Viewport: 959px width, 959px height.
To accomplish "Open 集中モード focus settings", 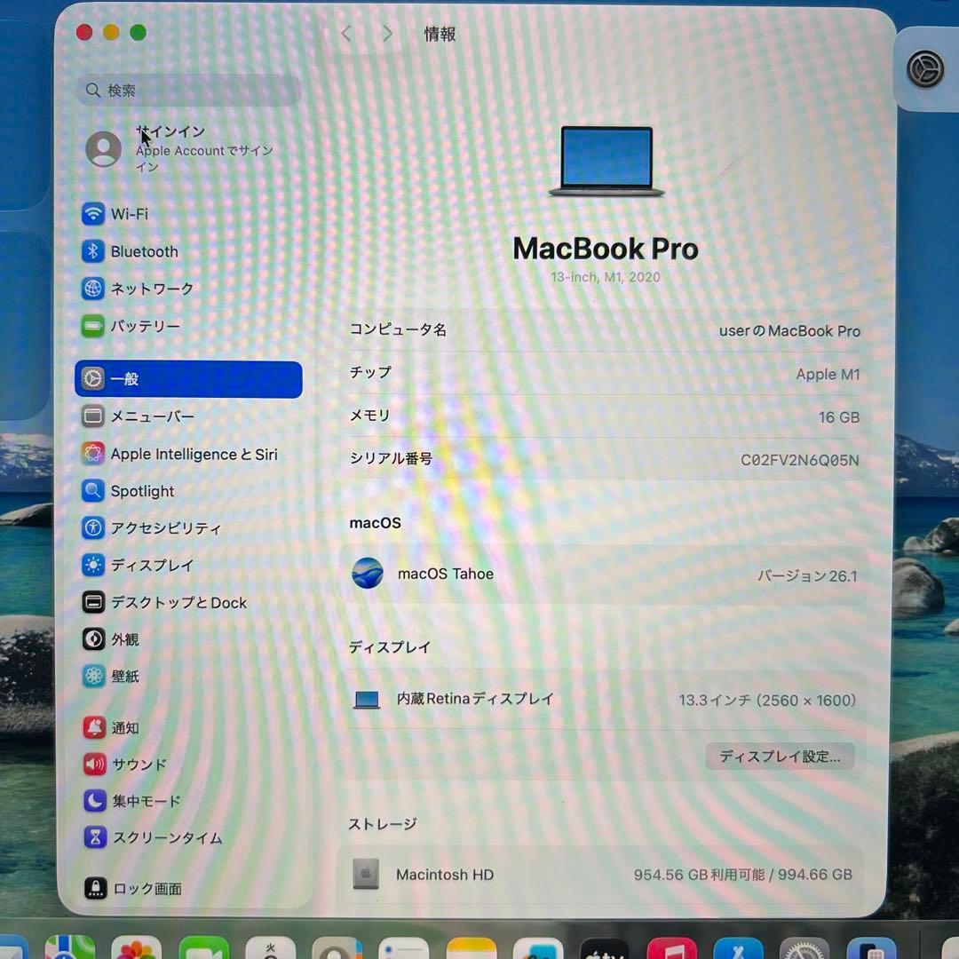I will pyautogui.click(x=93, y=801).
